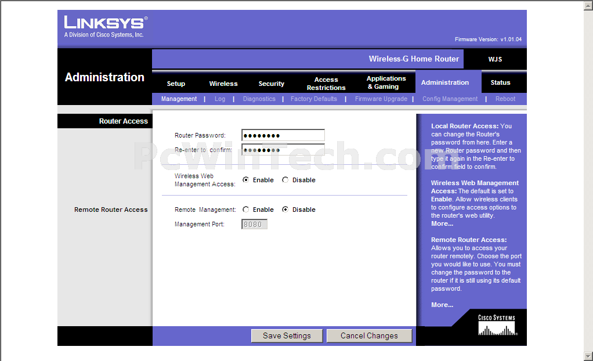The height and width of the screenshot is (361, 593).
Task: Click the page scrollbar up arrow
Action: [588, 5]
